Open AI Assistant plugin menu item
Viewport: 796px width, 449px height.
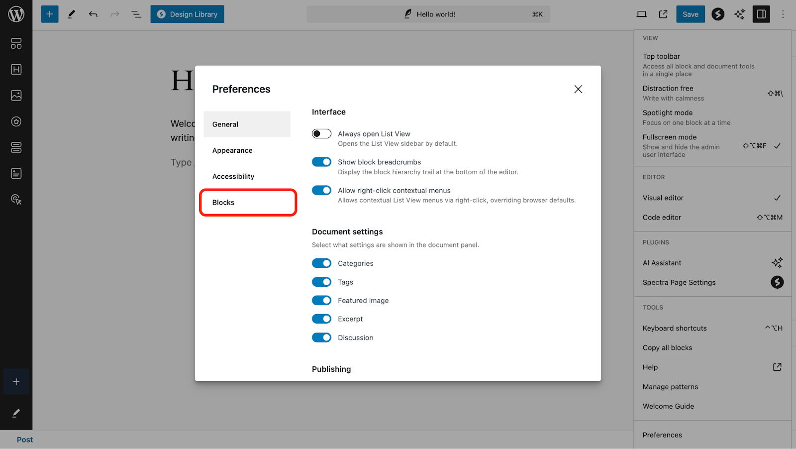click(x=712, y=263)
